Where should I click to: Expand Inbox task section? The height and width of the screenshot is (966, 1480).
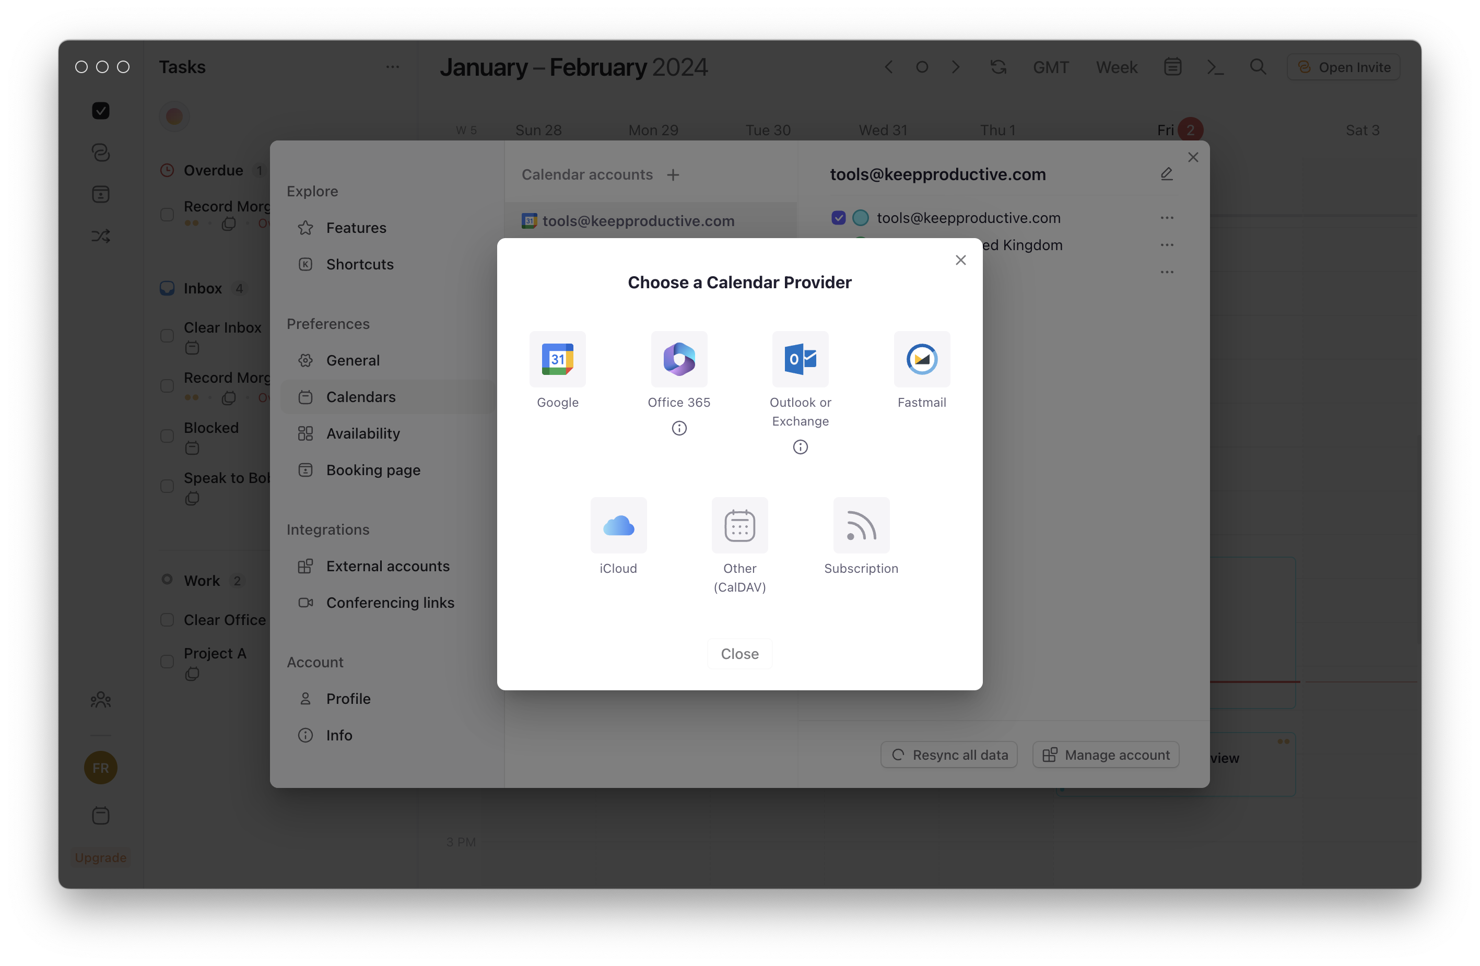[203, 288]
